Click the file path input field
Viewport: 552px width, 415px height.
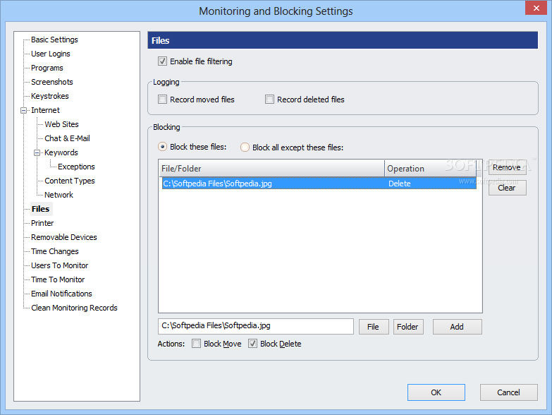point(256,326)
